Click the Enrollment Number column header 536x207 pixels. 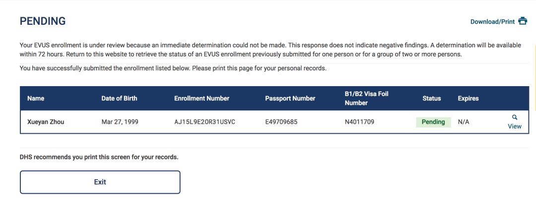[x=201, y=98]
